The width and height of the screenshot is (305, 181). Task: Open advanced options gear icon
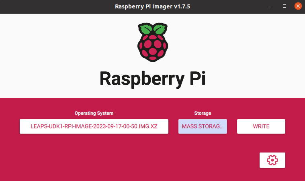pyautogui.click(x=272, y=160)
